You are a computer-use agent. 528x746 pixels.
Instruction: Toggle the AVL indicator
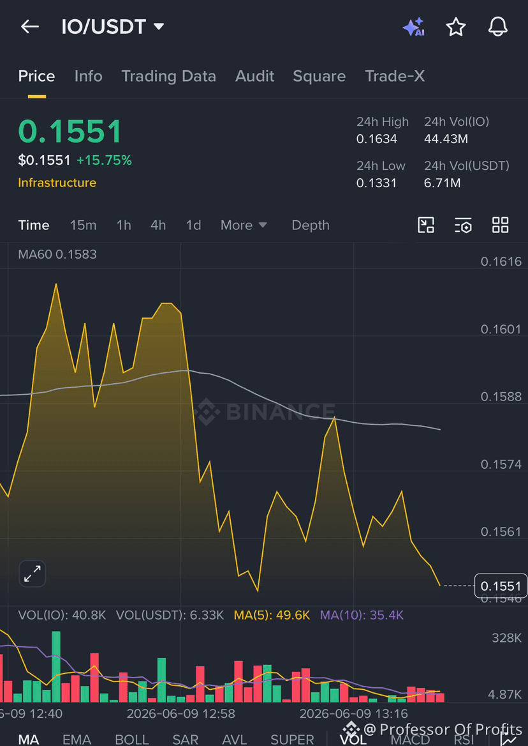[x=235, y=740]
